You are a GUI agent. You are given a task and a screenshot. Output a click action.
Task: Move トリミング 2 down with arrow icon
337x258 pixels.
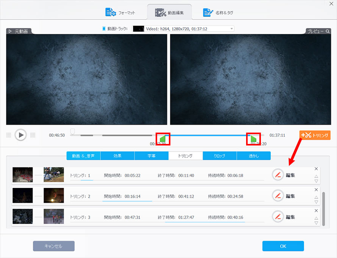316,202
